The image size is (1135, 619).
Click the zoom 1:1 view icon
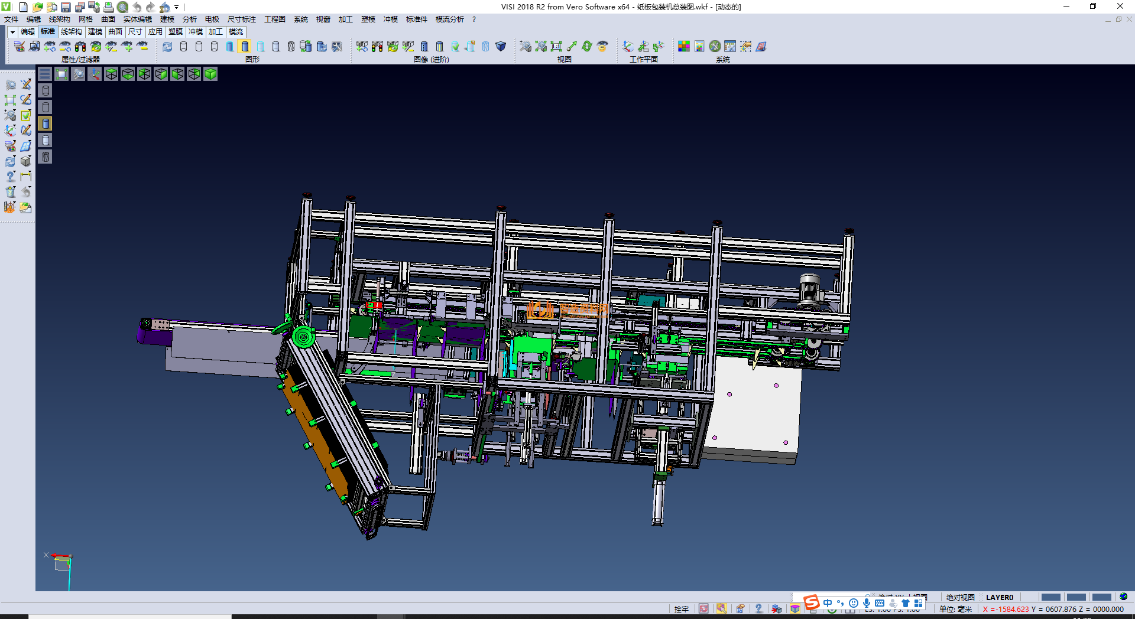point(556,47)
